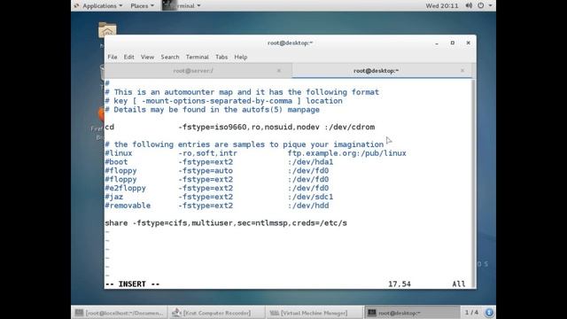Viewport: 567px width, 319px height.
Task: Switch to the root@server:/ tab
Action: [193, 71]
